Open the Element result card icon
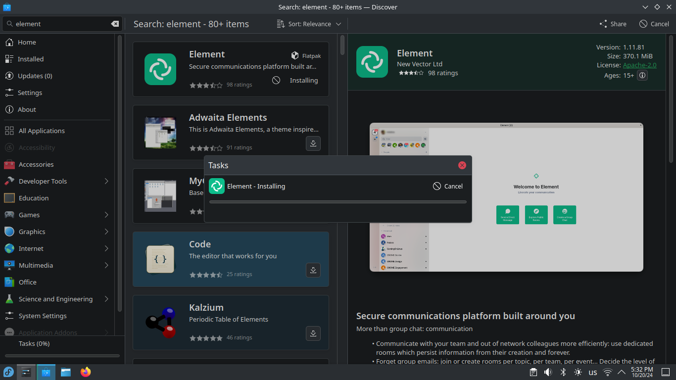 tap(160, 69)
